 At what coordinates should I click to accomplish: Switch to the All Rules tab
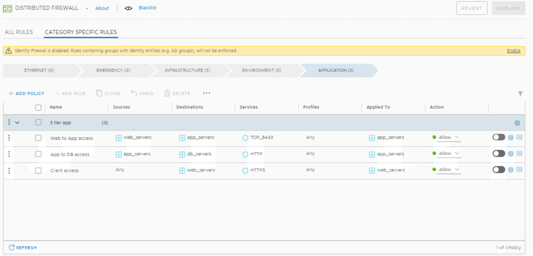tap(19, 32)
